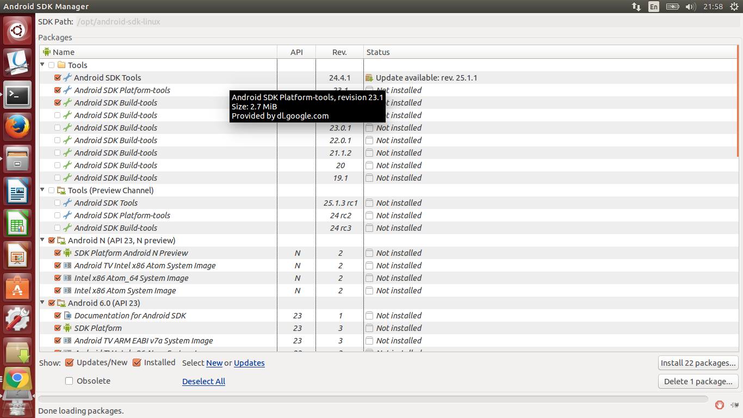Launch Google Chrome from the dock

(17, 379)
